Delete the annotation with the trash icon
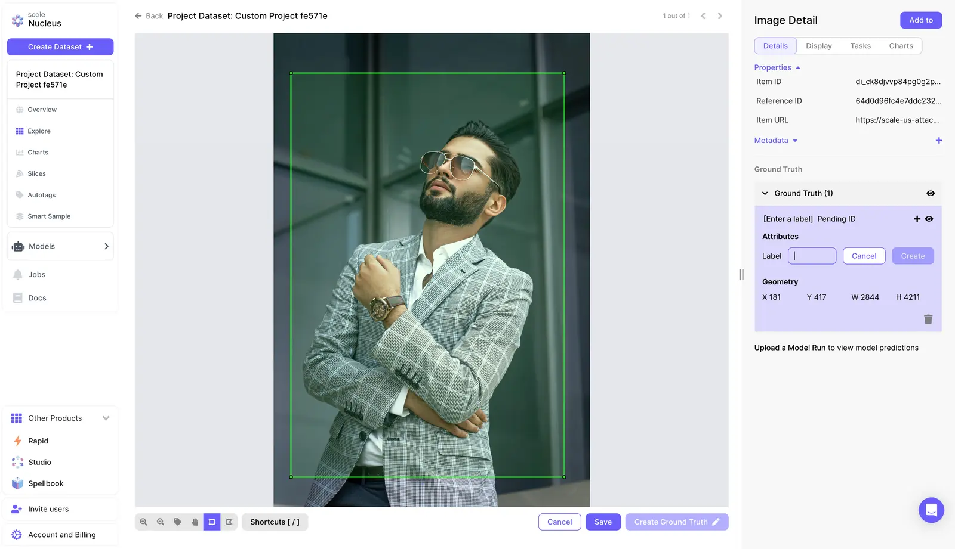 click(928, 320)
